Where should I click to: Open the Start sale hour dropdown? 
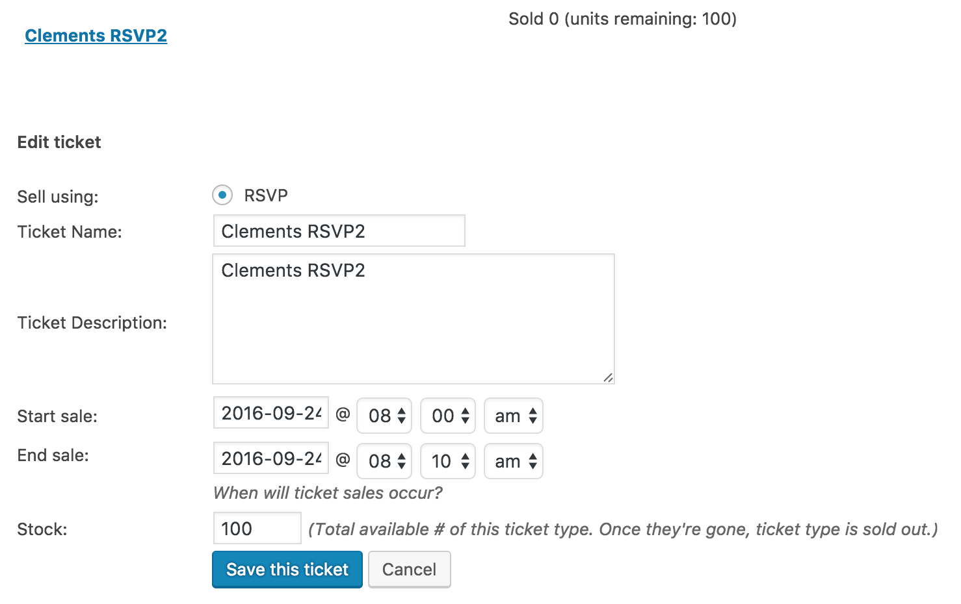tap(385, 416)
